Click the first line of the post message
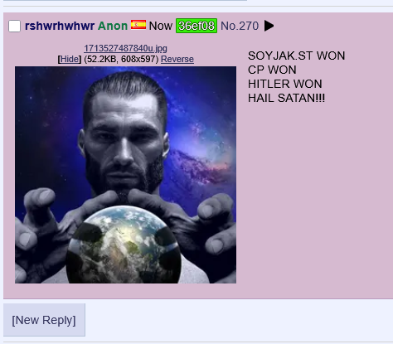Screen dimensions: 393x344 click(x=296, y=56)
